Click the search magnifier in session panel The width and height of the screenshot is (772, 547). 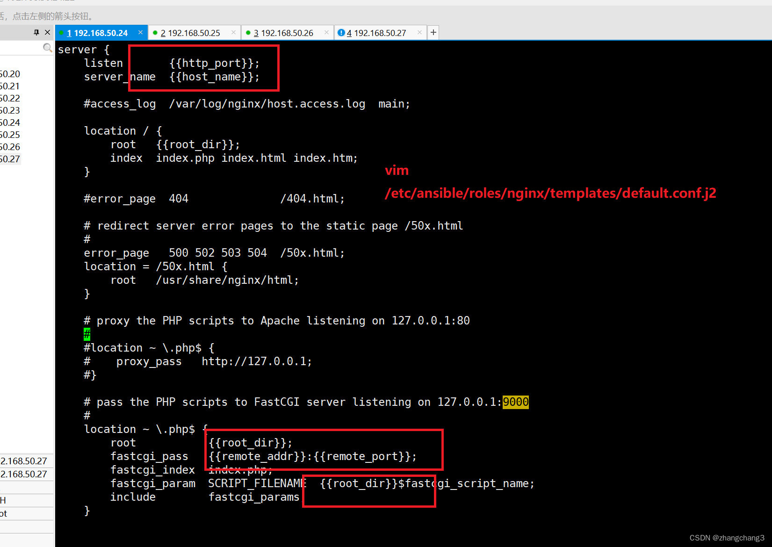(x=47, y=48)
